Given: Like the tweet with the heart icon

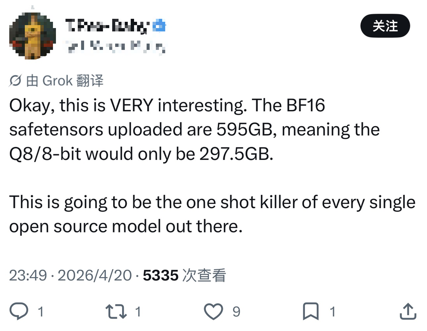Looking at the screenshot, I should pos(213,312).
